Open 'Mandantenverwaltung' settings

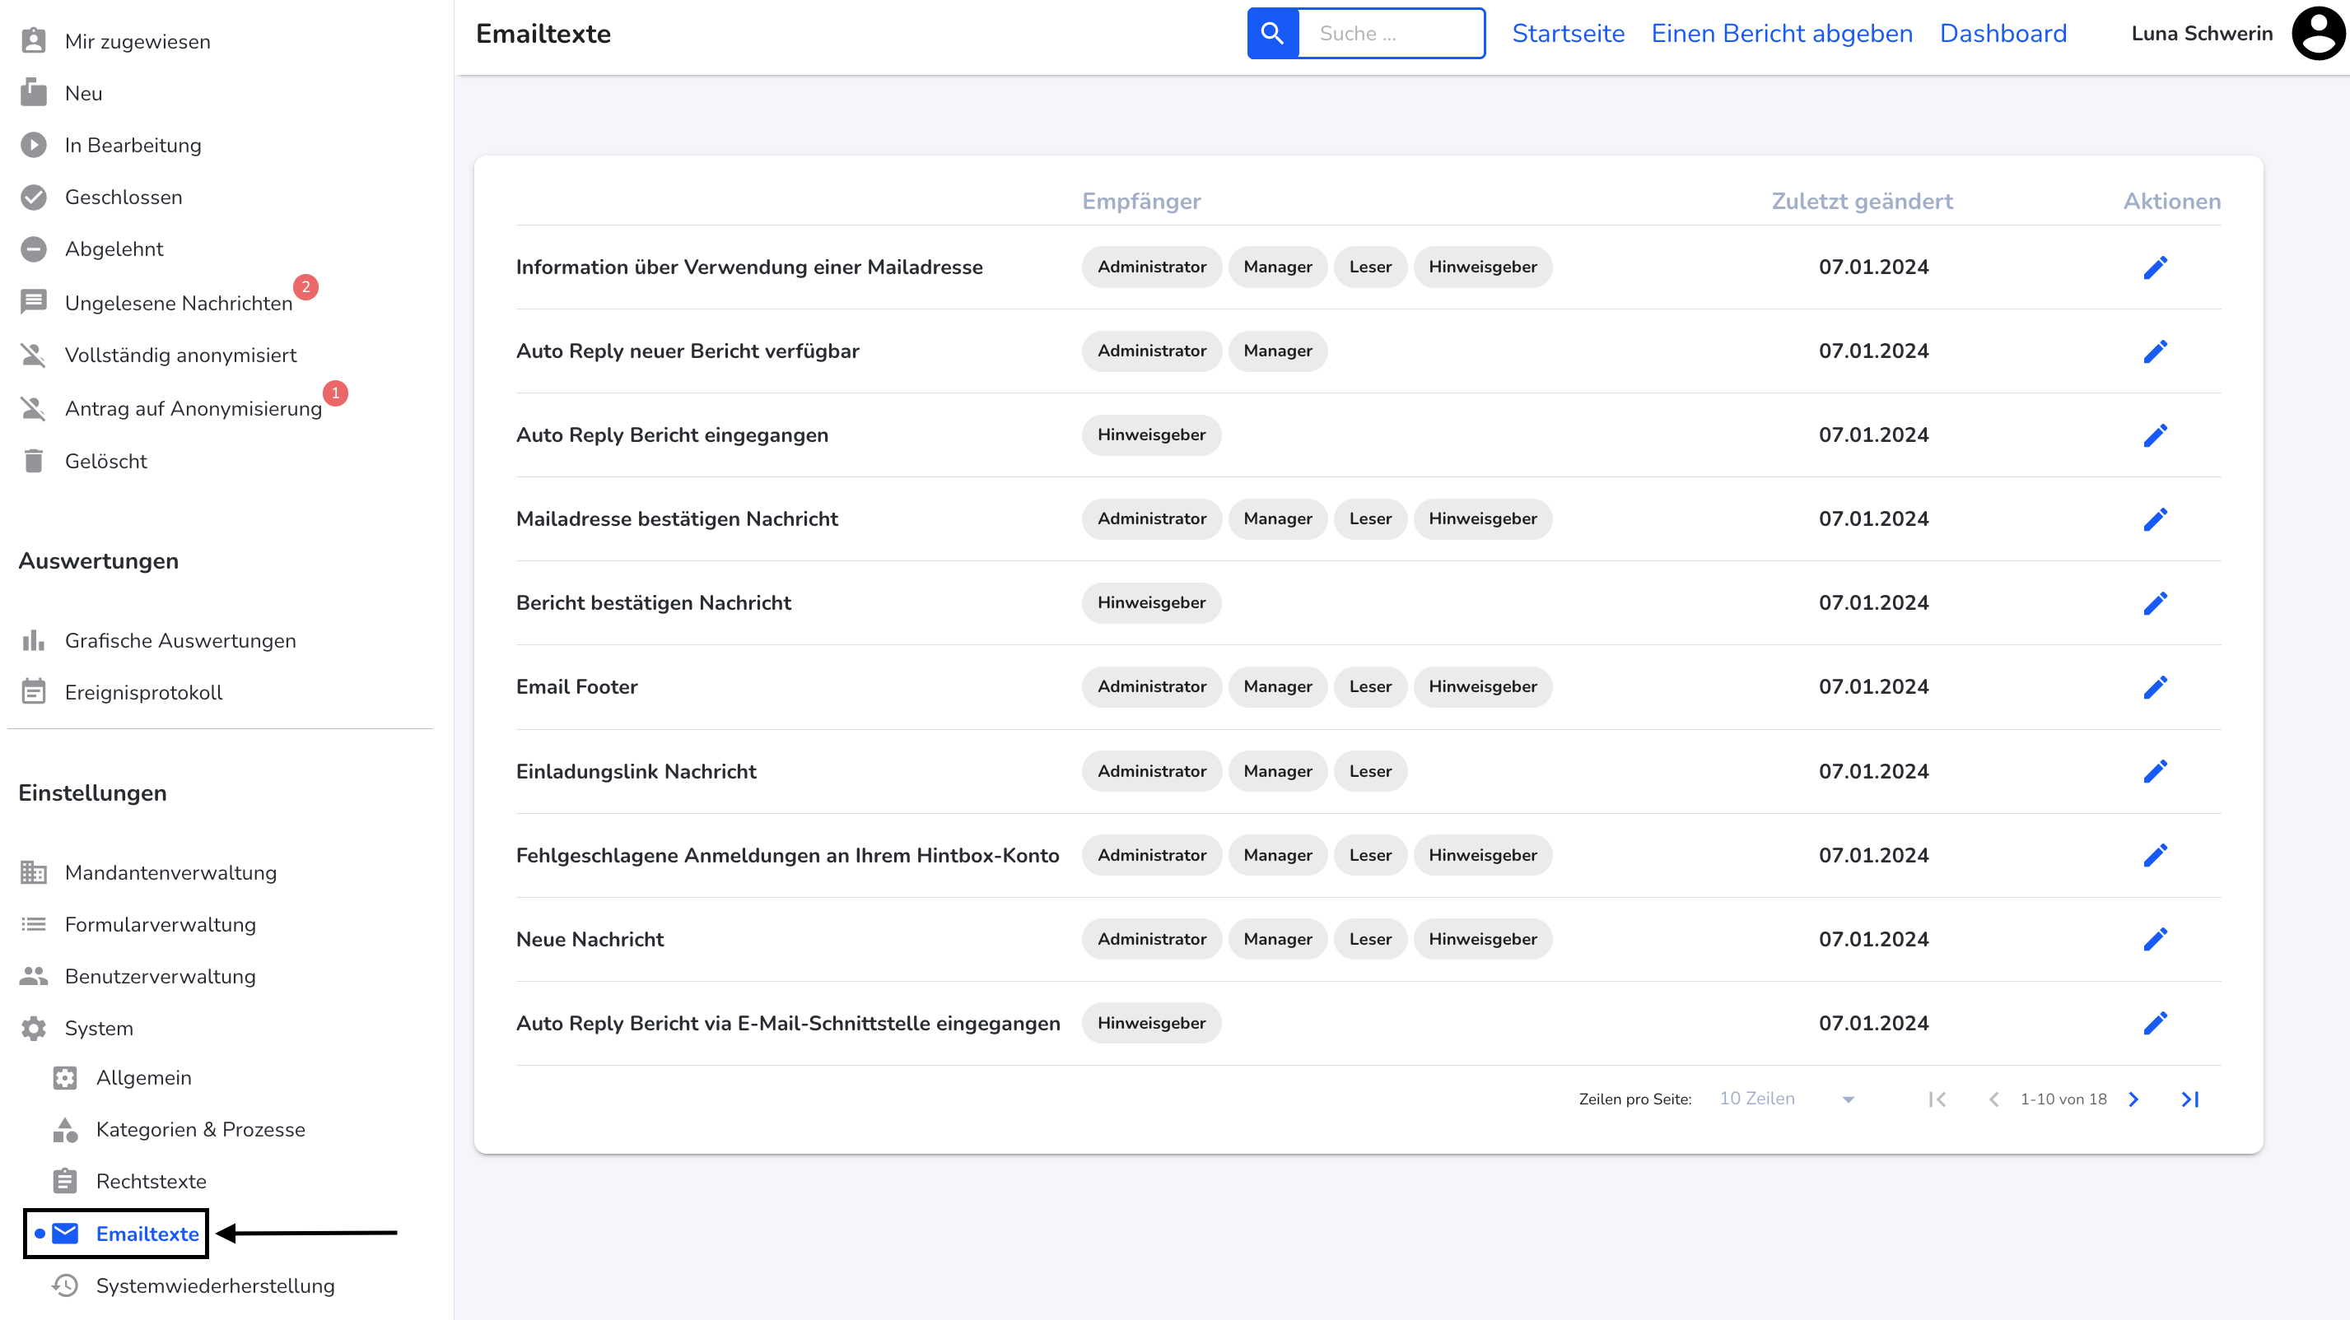170,872
